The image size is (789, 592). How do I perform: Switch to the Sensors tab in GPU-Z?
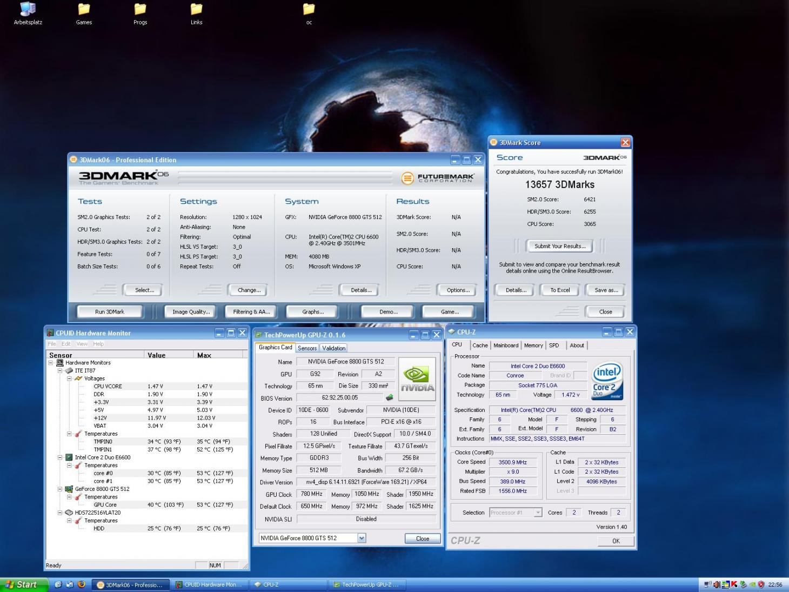pos(307,348)
